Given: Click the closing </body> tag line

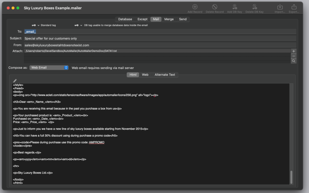Looking at the screenshot, I should 18,179.
